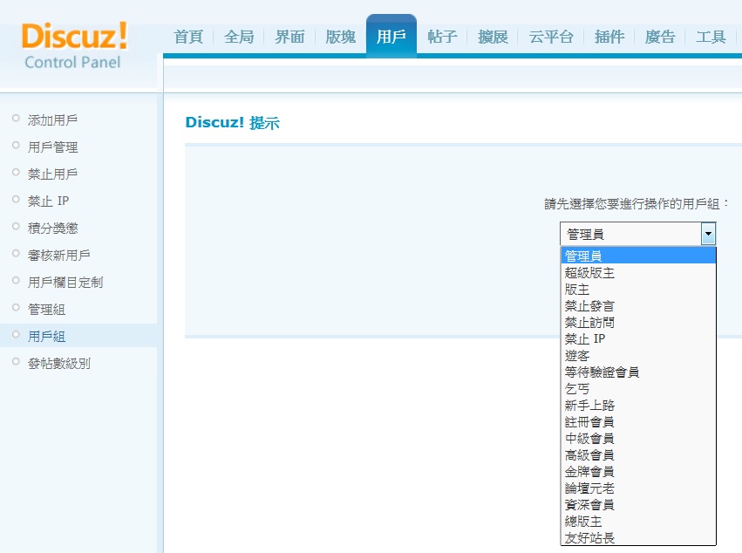Click 管理組 in the sidebar
Screen dimensions: 742x553
pyautogui.click(x=46, y=309)
